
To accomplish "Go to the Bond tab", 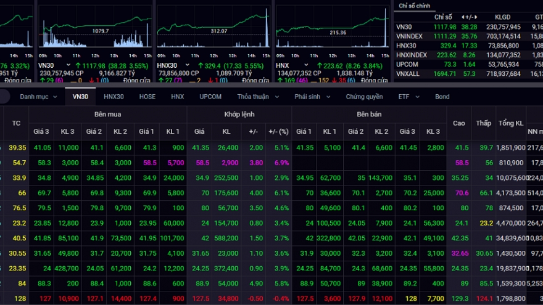I will point(442,97).
